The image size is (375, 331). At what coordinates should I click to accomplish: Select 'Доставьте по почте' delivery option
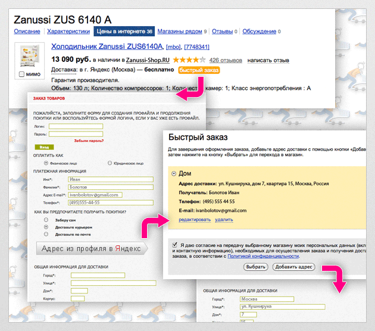click(x=46, y=234)
